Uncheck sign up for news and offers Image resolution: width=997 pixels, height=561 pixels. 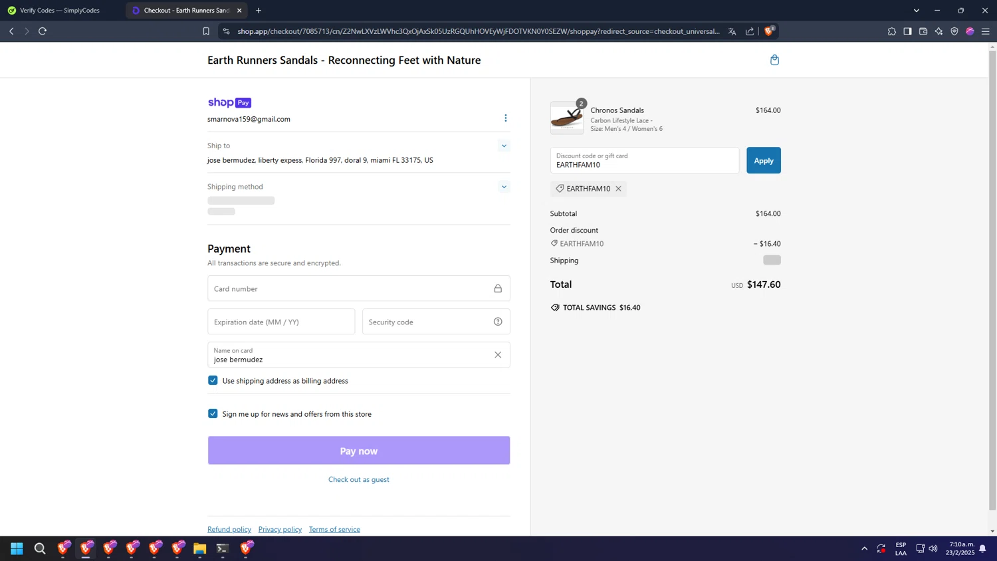click(x=213, y=413)
